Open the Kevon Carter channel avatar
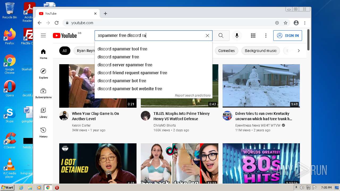 [64, 116]
